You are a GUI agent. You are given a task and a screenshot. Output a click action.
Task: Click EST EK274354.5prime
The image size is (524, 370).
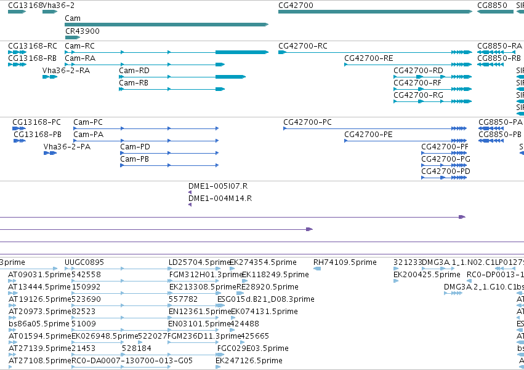coord(232,269)
